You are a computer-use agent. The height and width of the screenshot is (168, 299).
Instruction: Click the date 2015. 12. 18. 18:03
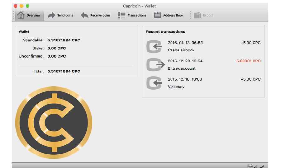pyautogui.click(x=185, y=79)
